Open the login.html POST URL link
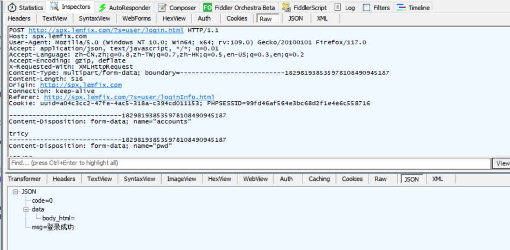 (x=106, y=30)
